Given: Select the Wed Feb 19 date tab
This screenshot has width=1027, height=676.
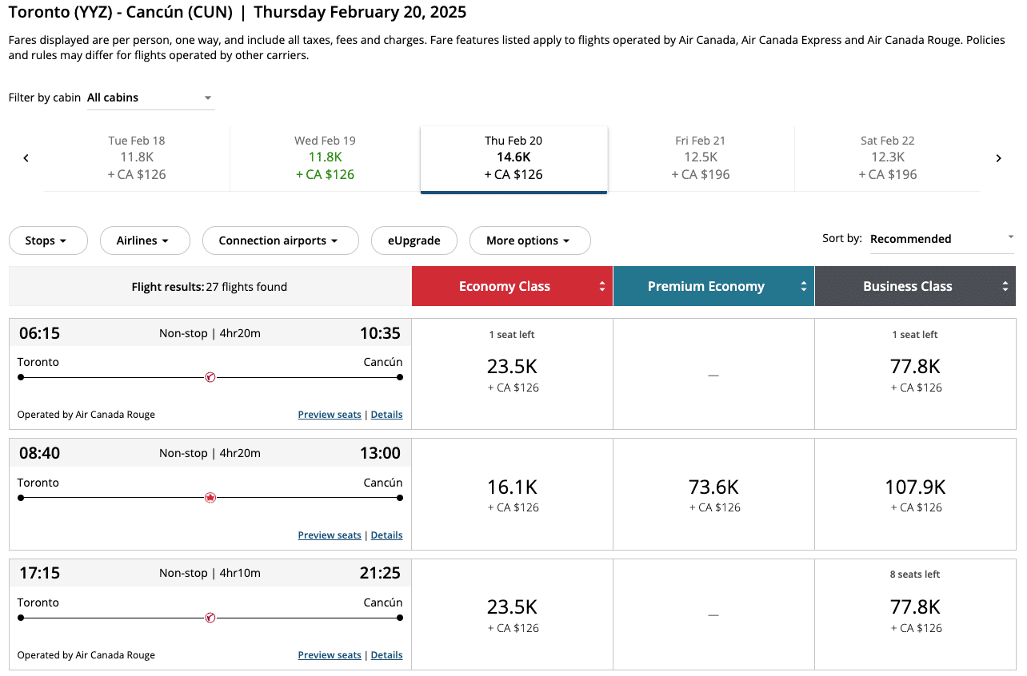Looking at the screenshot, I should point(325,158).
